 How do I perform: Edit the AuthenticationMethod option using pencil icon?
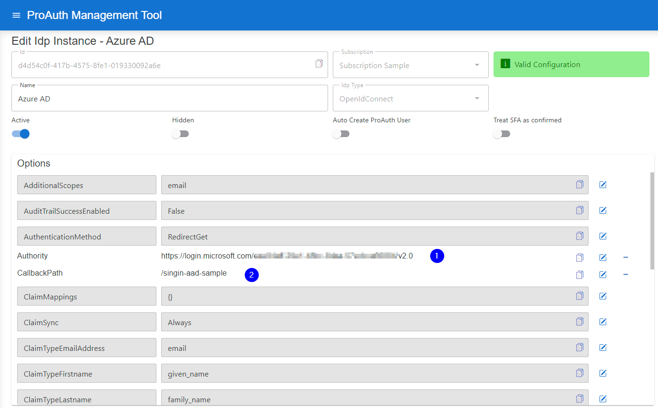pyautogui.click(x=602, y=236)
